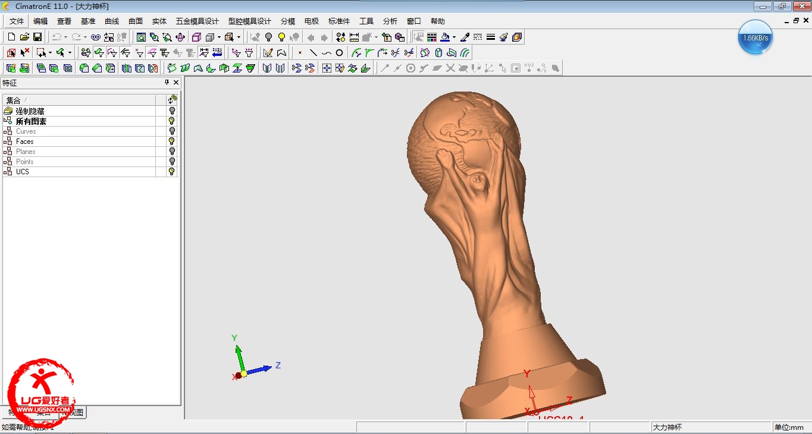Select the circle drawing tool

[340, 52]
